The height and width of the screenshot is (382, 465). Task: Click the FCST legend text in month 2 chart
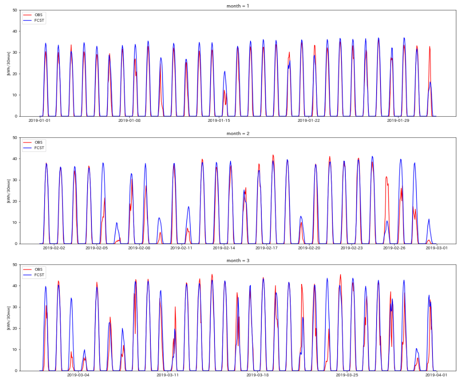pos(39,148)
